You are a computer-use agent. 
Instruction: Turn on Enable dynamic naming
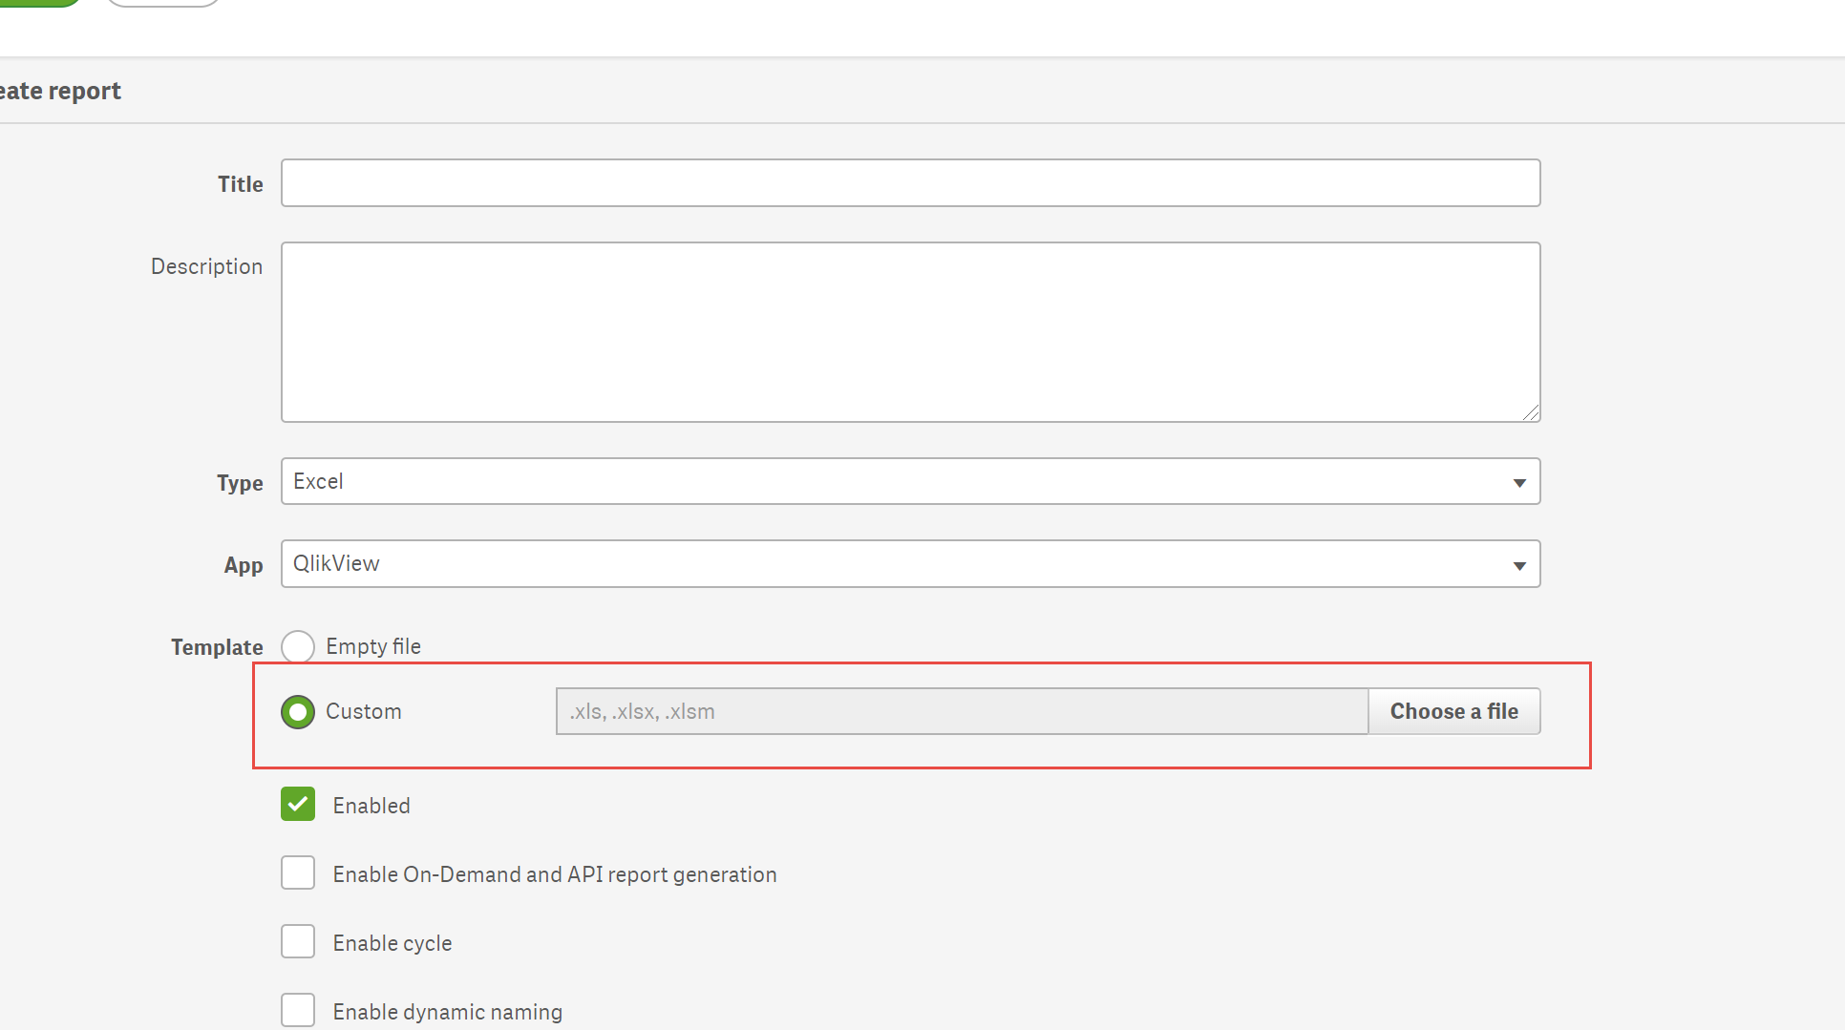298,1010
